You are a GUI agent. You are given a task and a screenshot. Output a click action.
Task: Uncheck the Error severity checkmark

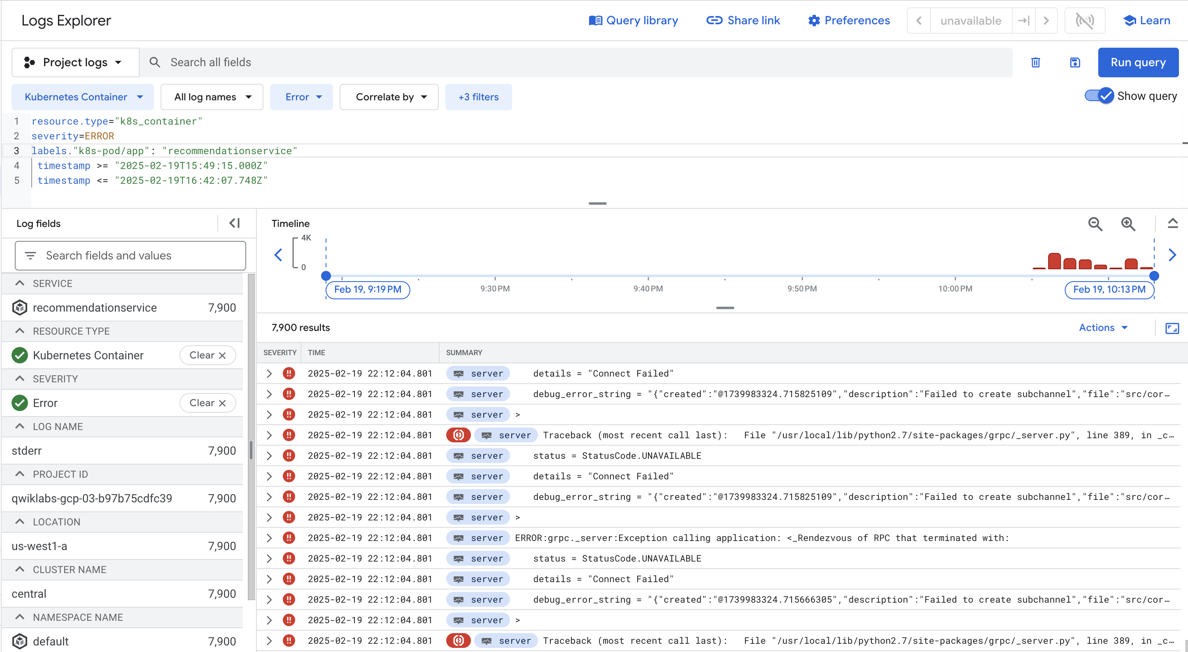(x=19, y=403)
